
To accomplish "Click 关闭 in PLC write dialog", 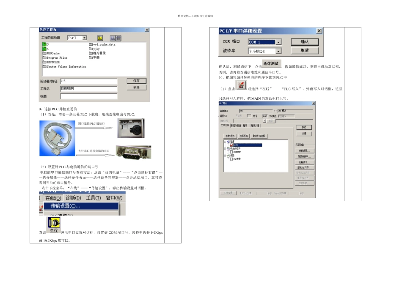I will tap(304, 134).
